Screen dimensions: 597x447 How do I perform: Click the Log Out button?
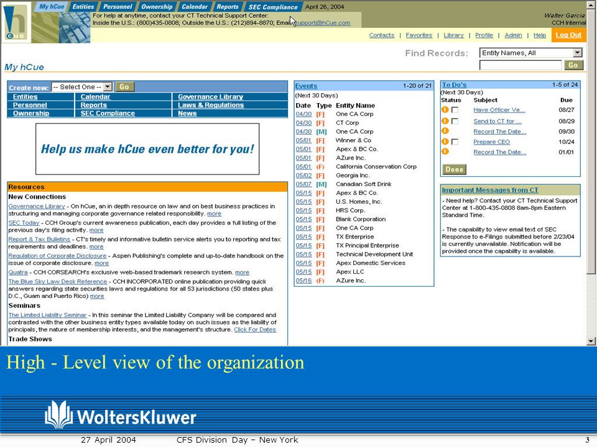(568, 35)
